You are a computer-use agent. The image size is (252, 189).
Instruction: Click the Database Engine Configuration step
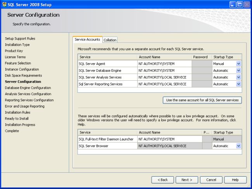pyautogui.click(x=28, y=88)
